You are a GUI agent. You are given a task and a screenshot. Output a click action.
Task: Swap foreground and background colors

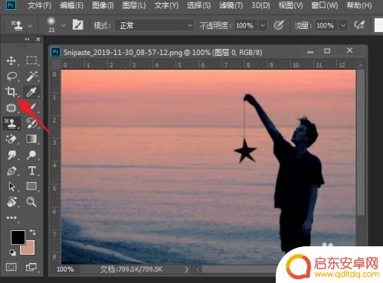click(x=32, y=232)
